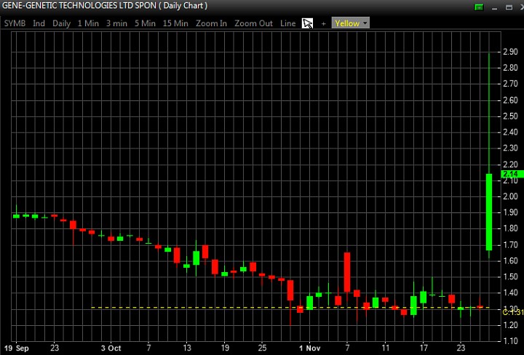Click the green 2.14 price label

(512, 174)
